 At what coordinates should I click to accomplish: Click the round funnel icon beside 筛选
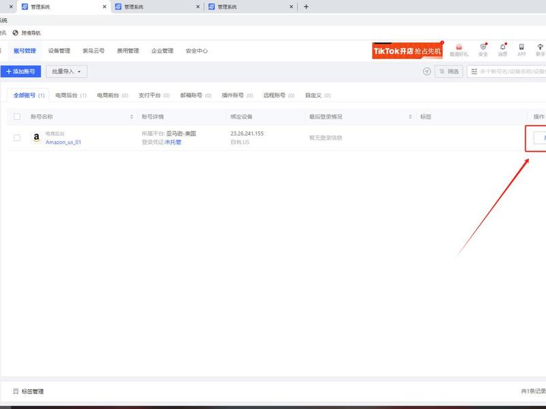[427, 72]
